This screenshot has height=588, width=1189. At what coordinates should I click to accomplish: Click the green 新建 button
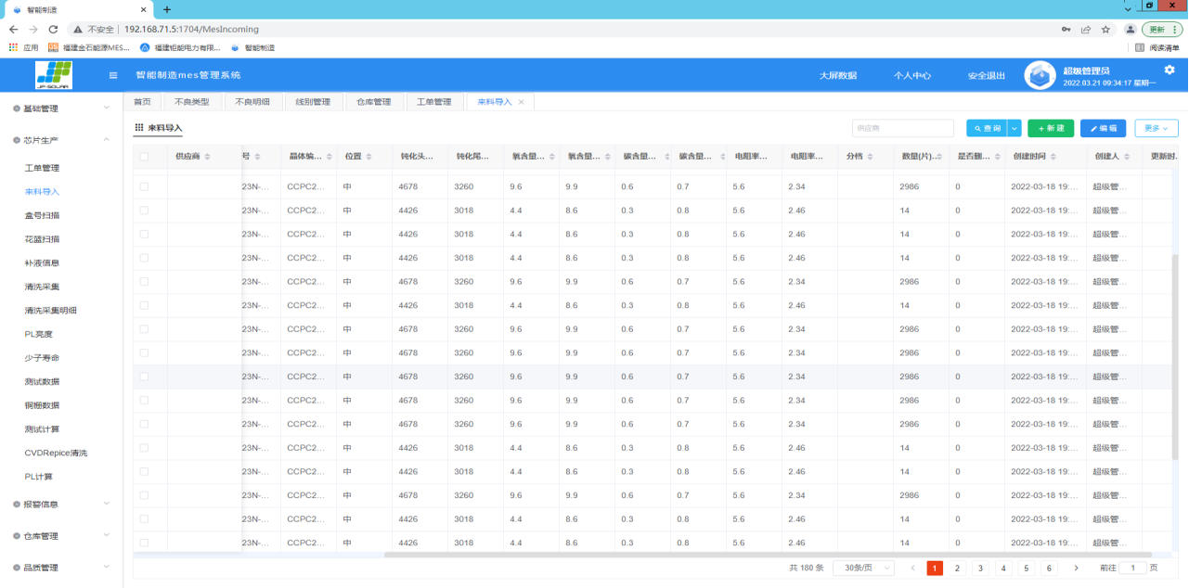coord(1050,128)
